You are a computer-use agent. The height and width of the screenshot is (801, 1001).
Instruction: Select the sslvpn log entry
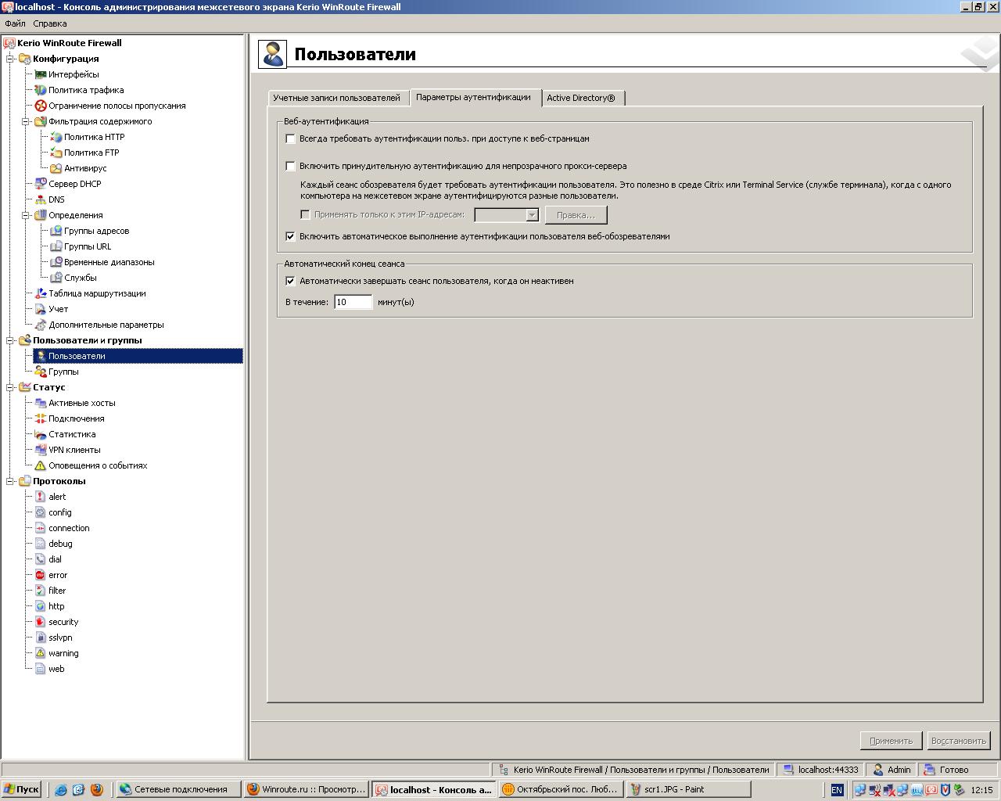coord(60,638)
